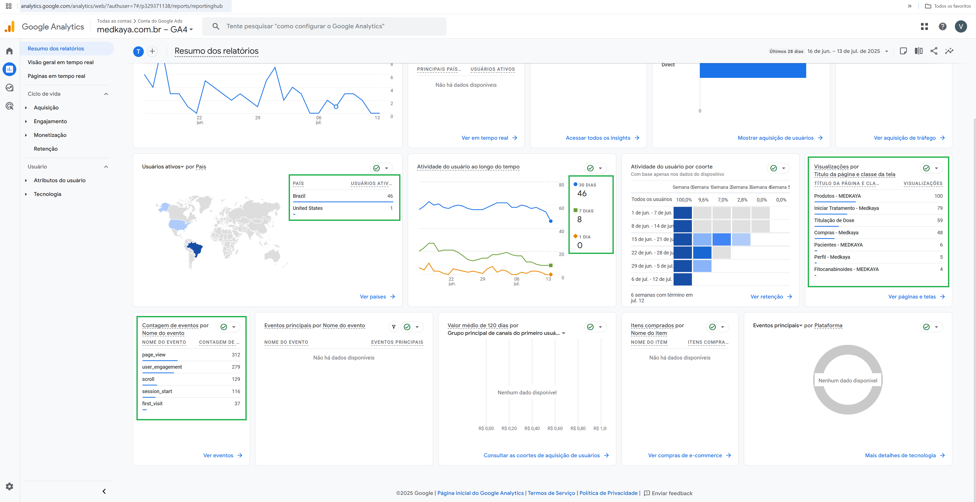Click the search magnifier icon
Screen dimensions: 976x502
pyautogui.click(x=216, y=26)
